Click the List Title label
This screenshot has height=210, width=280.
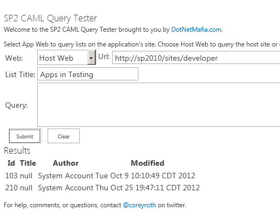[20, 74]
